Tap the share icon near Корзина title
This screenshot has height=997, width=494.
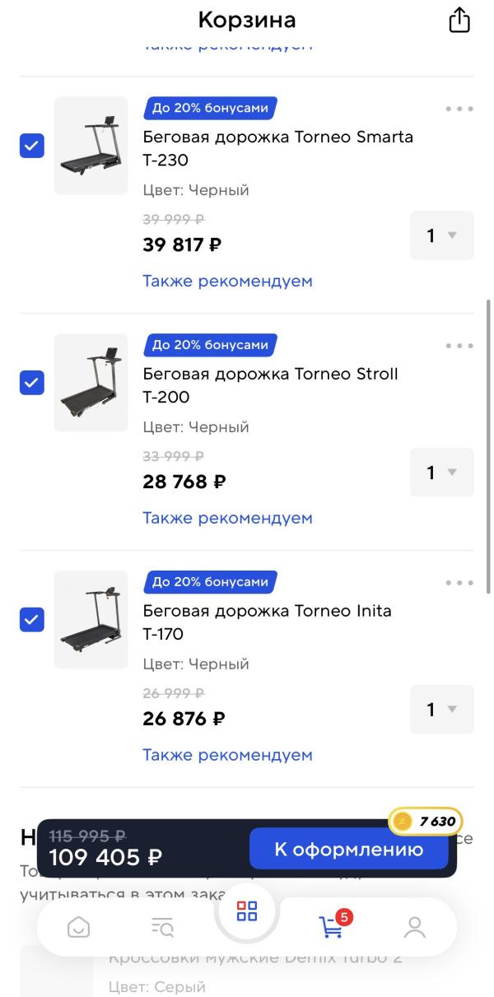point(459,21)
